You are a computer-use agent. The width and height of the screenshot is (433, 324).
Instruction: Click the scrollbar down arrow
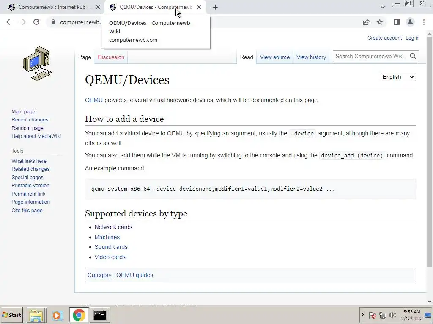pos(430,302)
